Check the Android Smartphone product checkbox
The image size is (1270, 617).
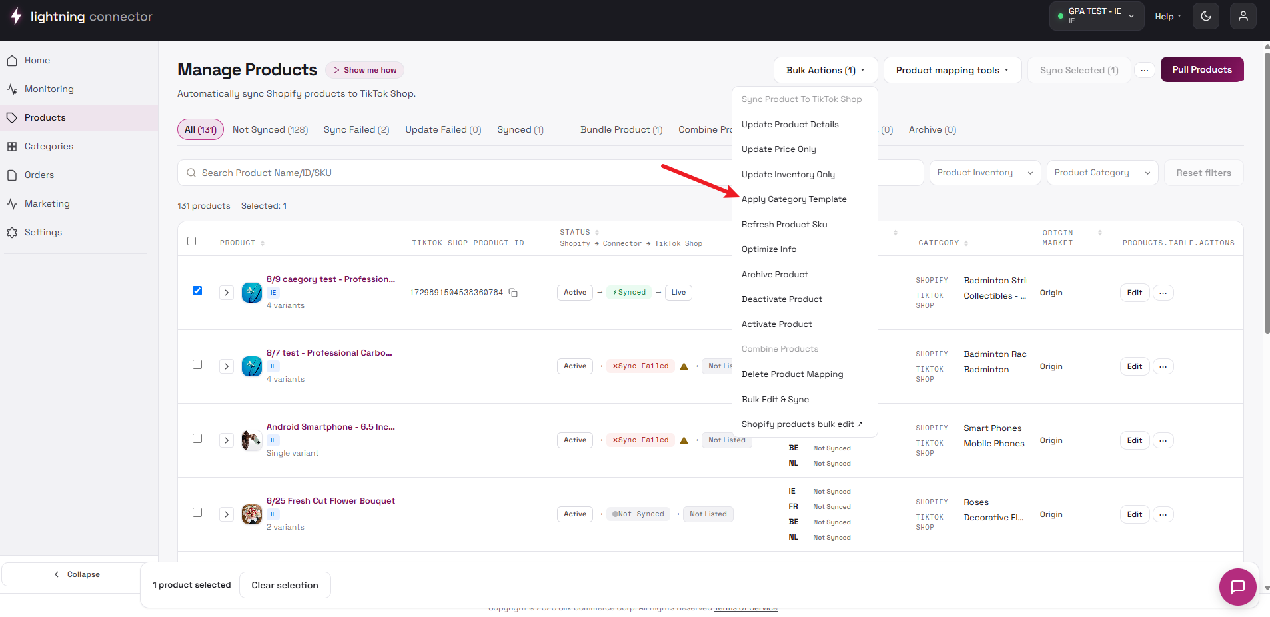[x=197, y=438]
